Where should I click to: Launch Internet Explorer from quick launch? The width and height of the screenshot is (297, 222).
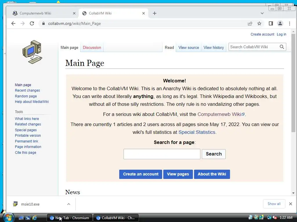pyautogui.click(x=35, y=218)
